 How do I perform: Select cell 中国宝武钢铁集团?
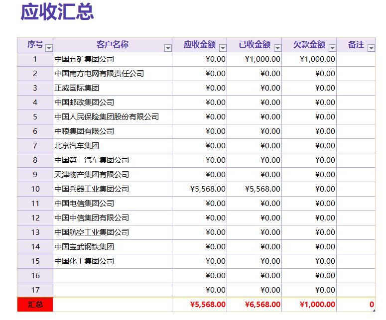coord(113,247)
